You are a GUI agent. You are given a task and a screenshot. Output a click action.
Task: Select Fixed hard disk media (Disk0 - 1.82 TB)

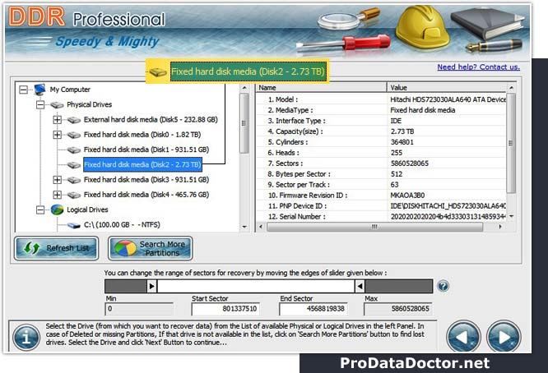click(x=142, y=135)
